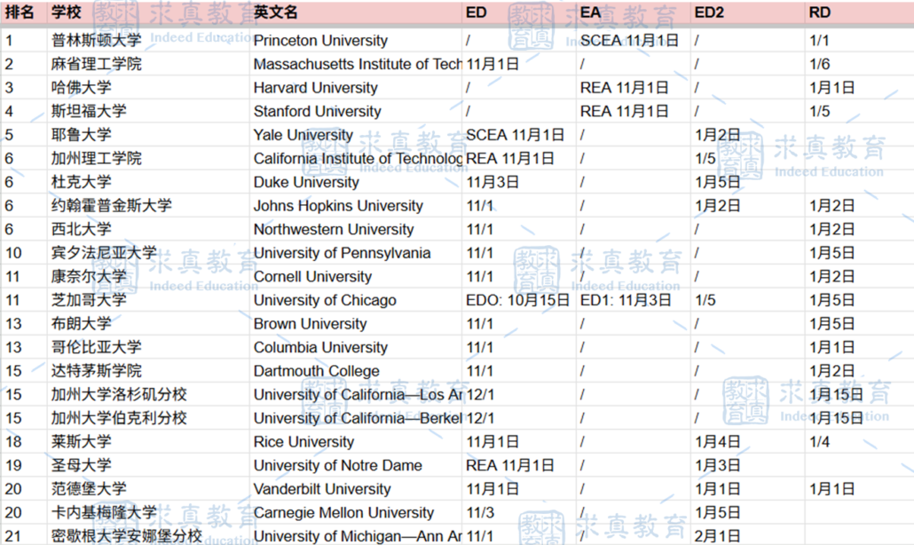This screenshot has height=545, width=914.
Task: Select the Yale University name cell
Action: (303, 135)
